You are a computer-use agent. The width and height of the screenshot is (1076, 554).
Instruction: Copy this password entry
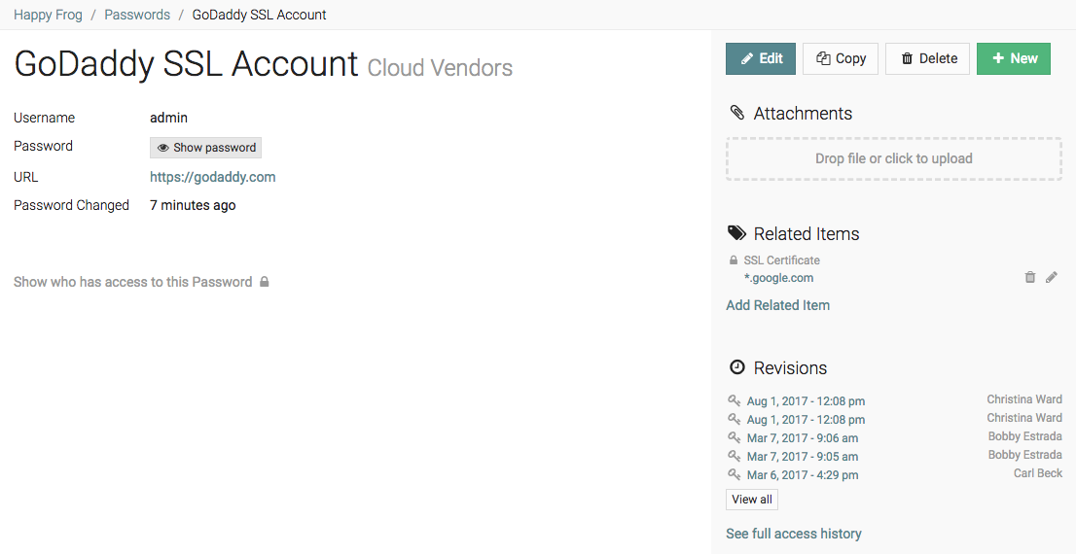pos(841,58)
